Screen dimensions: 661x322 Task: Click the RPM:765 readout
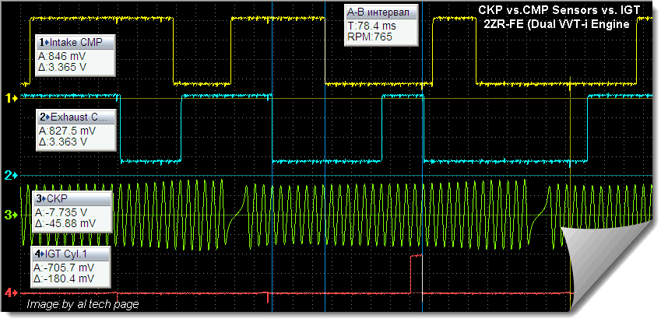pyautogui.click(x=368, y=36)
